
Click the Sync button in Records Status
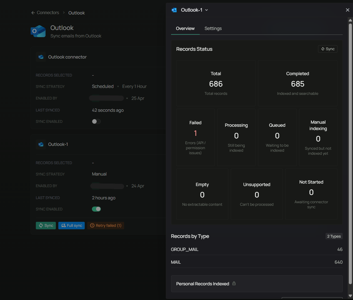pyautogui.click(x=328, y=49)
